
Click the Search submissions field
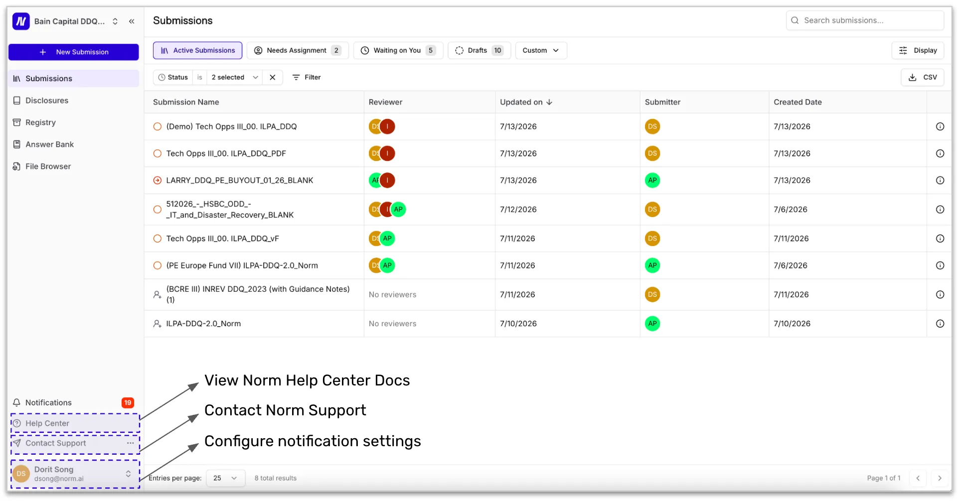click(865, 20)
